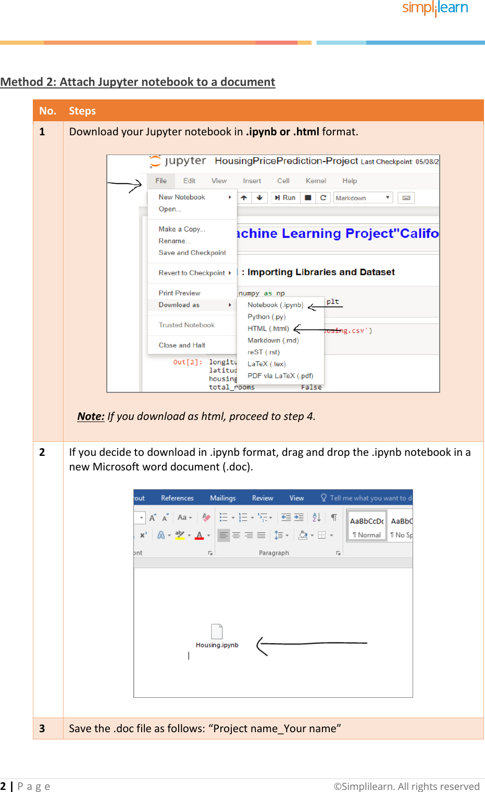This screenshot has width=485, height=792.
Task: Download as HTML (.html)
Action: click(268, 329)
